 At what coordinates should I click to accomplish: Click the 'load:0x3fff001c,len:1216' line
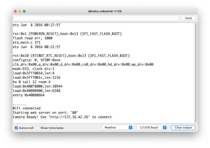pos(37,77)
